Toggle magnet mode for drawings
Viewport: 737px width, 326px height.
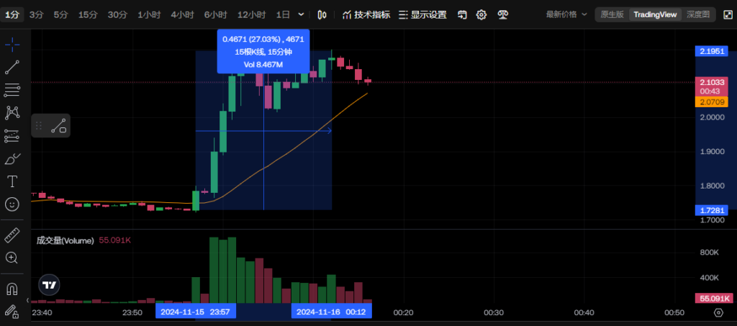coord(12,289)
